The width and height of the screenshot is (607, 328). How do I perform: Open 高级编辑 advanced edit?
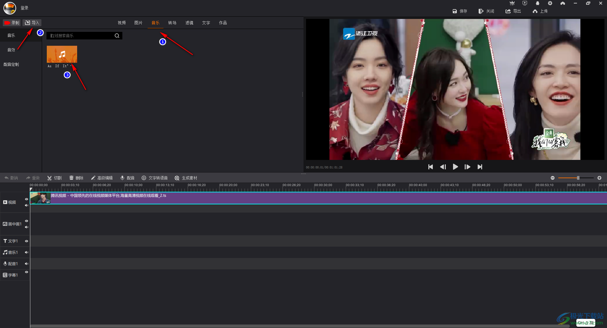point(102,178)
